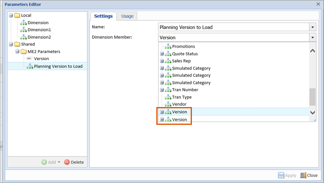Click the abc icon beside Version parameter
This screenshot has width=324, height=183.
tap(30, 59)
